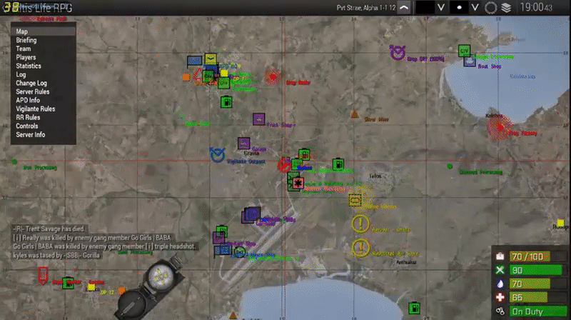Click the water drop thirst icon

tap(500, 284)
